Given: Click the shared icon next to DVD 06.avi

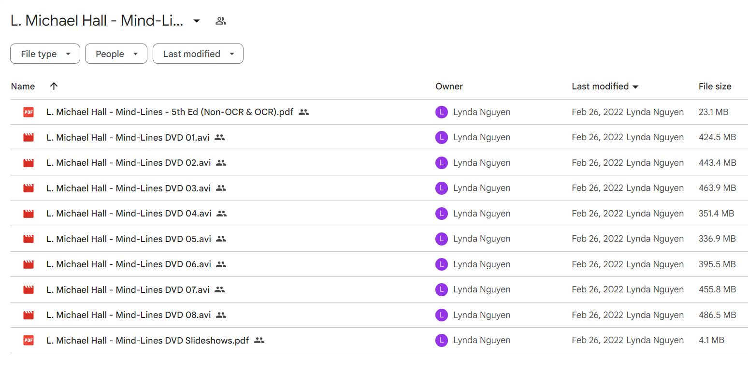Looking at the screenshot, I should pyautogui.click(x=221, y=264).
